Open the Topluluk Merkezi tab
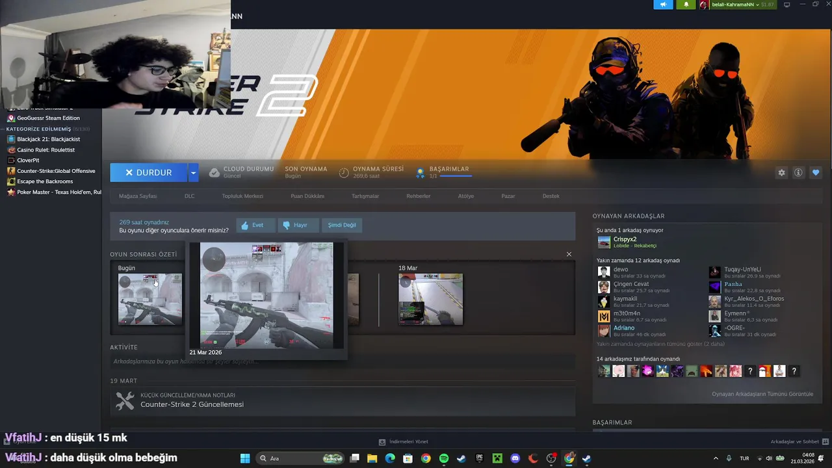This screenshot has width=832, height=468. coord(242,196)
